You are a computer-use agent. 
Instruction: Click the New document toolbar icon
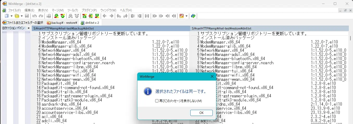tap(7, 16)
